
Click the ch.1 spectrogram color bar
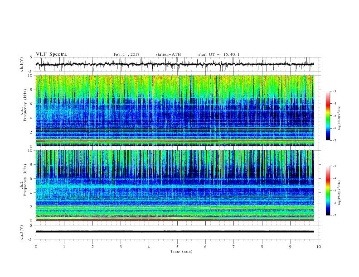click(x=328, y=115)
